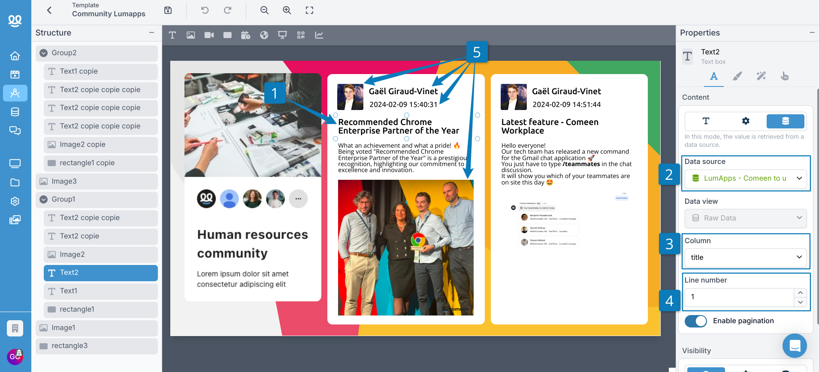Select Text2 copie copie layer
Viewport: 819px width, 372px height.
tap(100, 218)
